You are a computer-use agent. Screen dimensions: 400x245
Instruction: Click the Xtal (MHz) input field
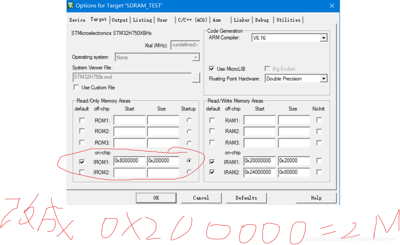coord(185,45)
